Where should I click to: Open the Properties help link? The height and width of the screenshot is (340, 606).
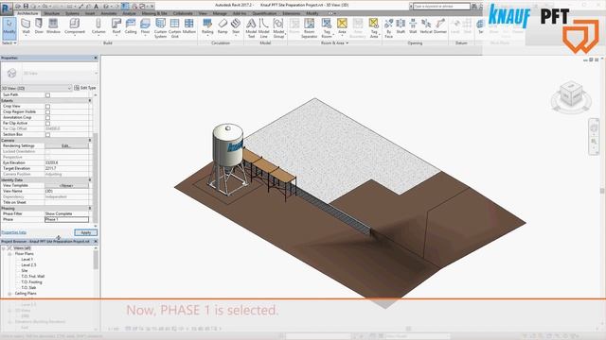point(14,232)
